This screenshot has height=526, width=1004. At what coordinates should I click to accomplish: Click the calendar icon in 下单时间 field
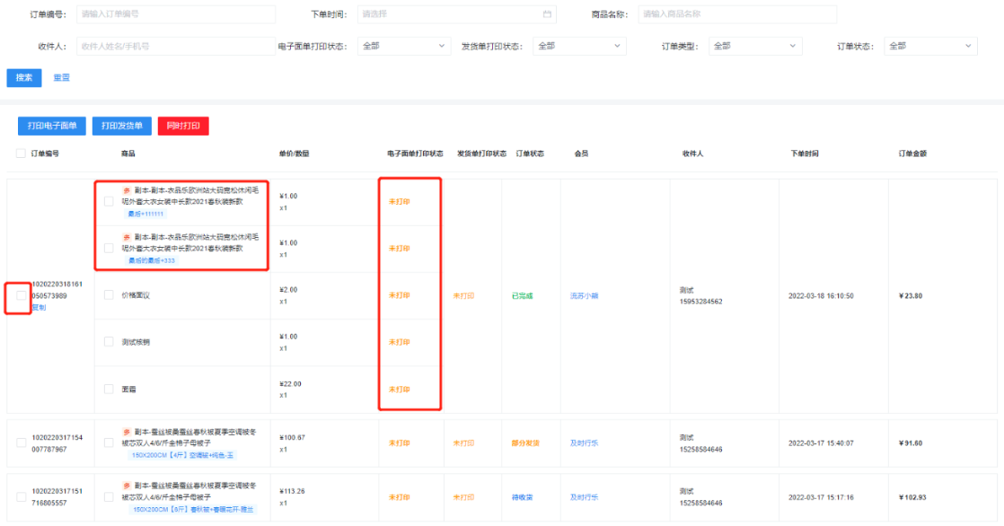click(x=547, y=14)
